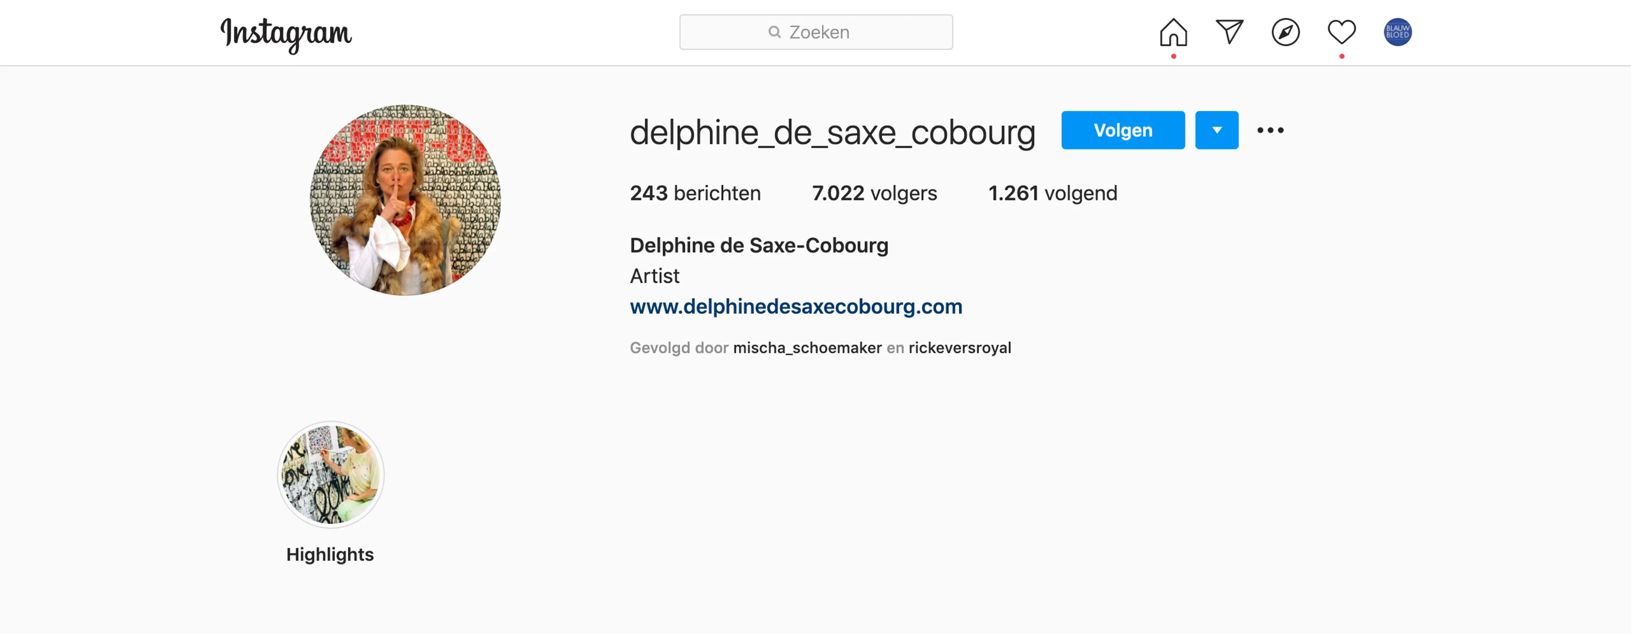Click the 243 berichten count
The width and height of the screenshot is (1631, 634).
click(695, 194)
